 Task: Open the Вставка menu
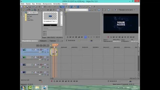(x=38, y=4)
